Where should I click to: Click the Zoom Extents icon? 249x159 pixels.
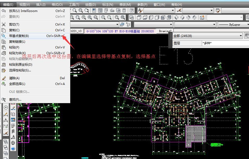click(x=123, y=17)
